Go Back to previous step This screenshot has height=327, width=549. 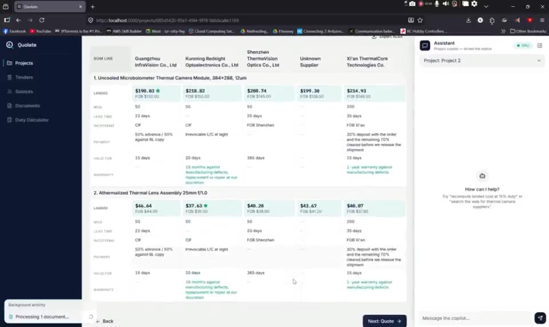(x=105, y=321)
